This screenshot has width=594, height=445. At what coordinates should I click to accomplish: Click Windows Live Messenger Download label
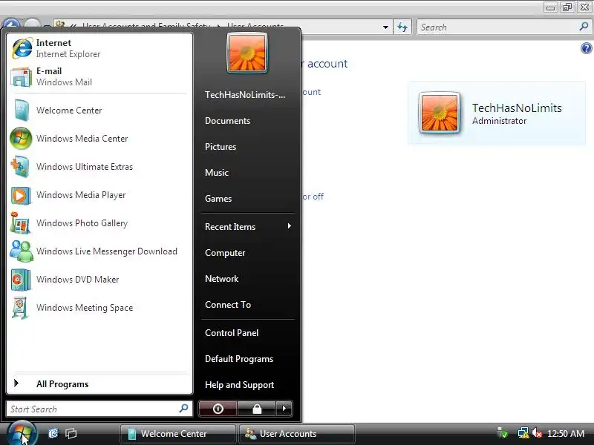pos(107,251)
